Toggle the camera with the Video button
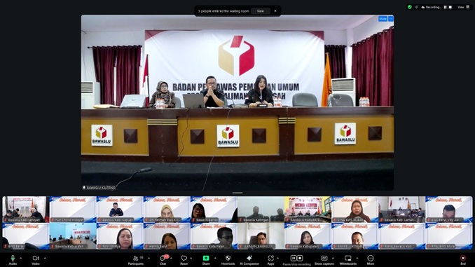The width and height of the screenshot is (475, 267). (x=36, y=260)
